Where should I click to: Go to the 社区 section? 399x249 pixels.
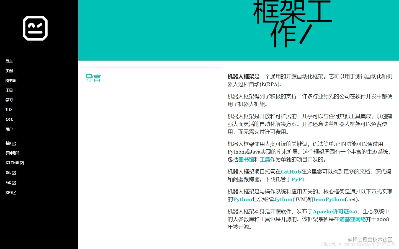coord(9,110)
